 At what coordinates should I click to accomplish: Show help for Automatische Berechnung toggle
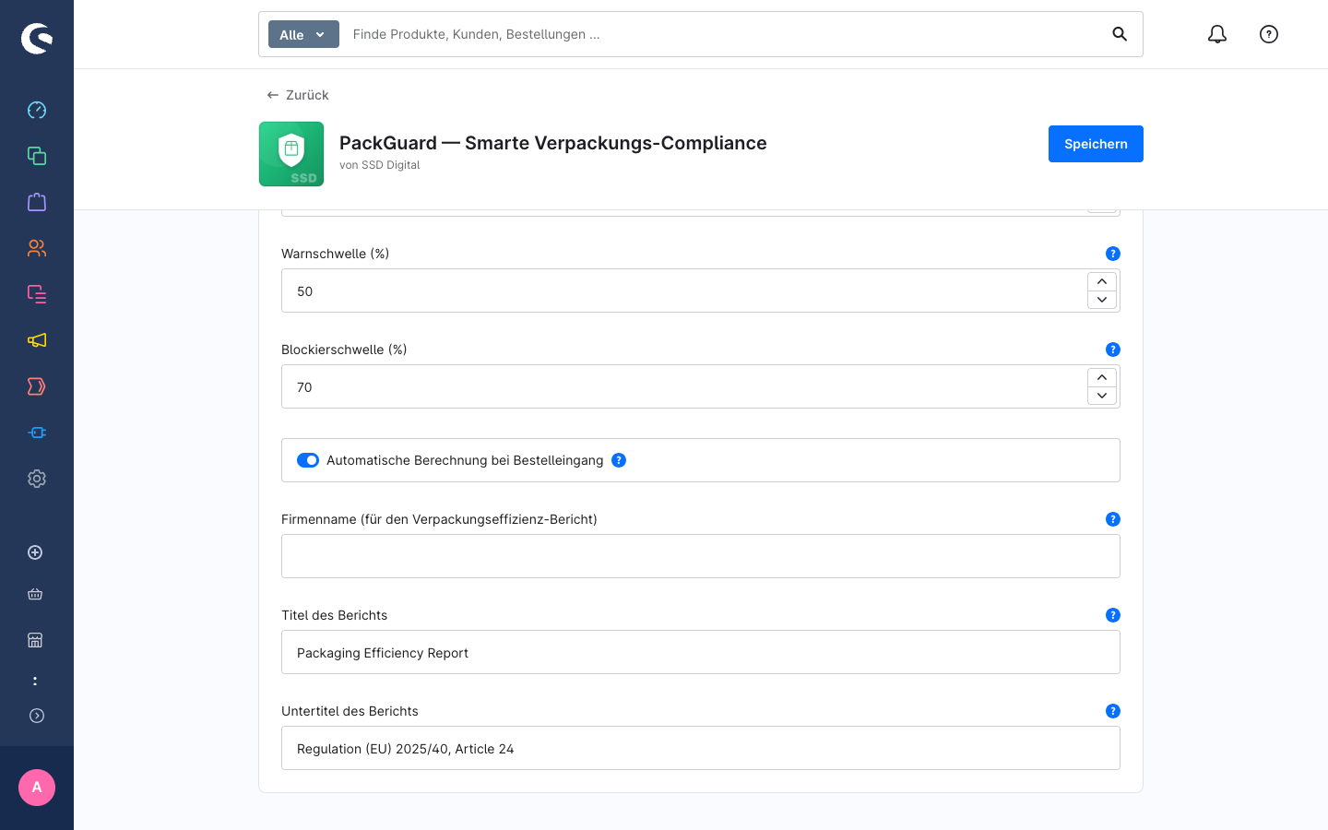619,460
